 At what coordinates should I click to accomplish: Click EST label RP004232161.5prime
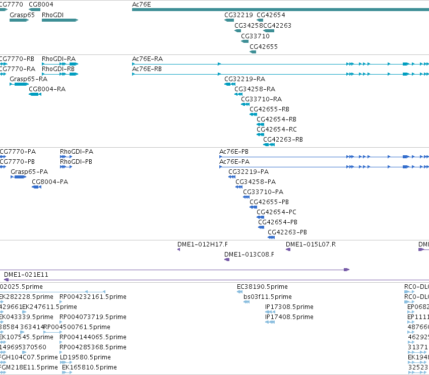click(x=93, y=297)
